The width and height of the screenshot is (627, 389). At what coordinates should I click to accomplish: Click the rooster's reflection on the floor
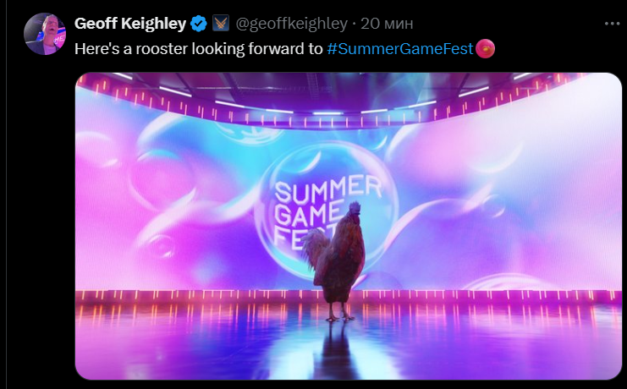[336, 350]
